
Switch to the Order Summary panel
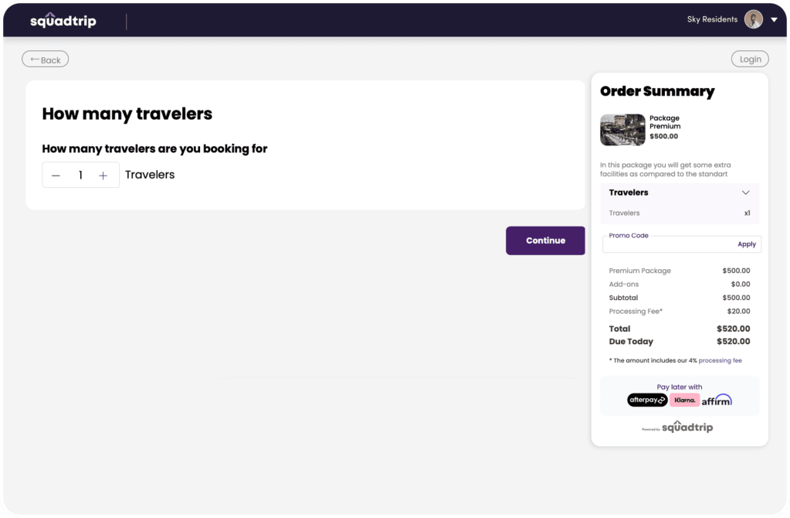coord(657,90)
